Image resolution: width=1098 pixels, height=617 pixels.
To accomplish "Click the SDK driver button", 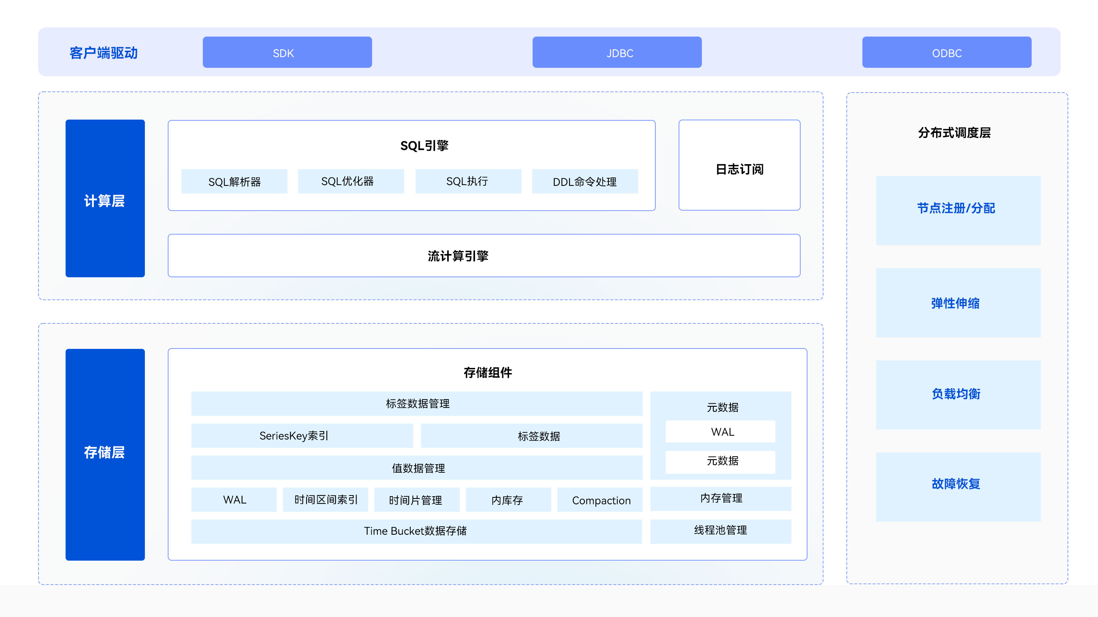I will pos(287,53).
